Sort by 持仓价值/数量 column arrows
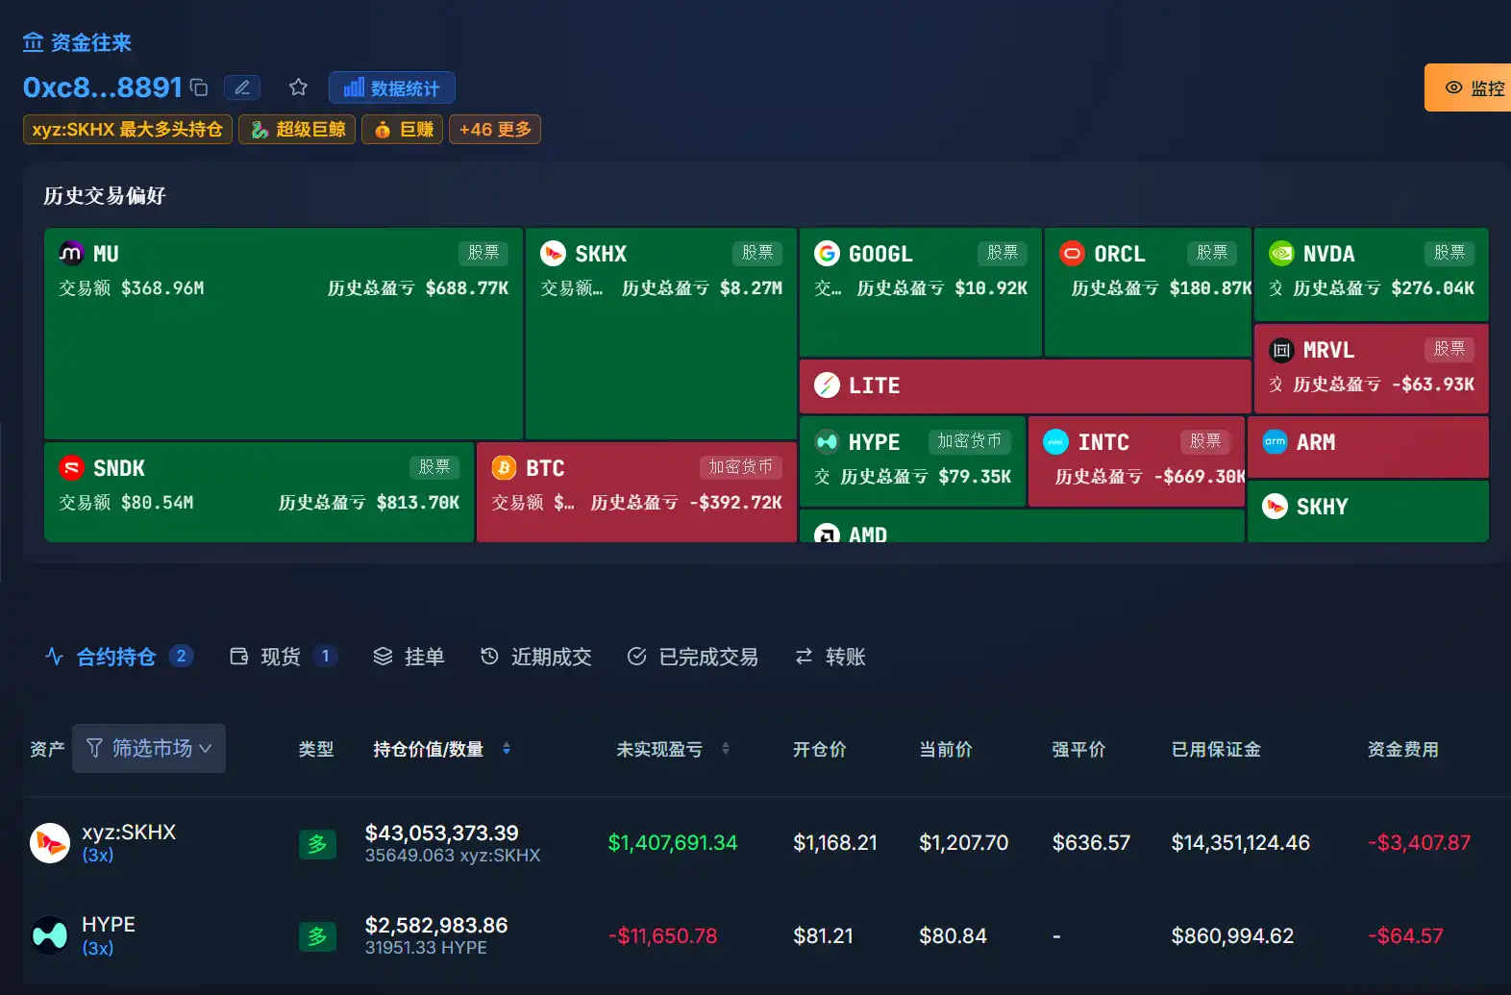The width and height of the screenshot is (1511, 995). pos(507,749)
